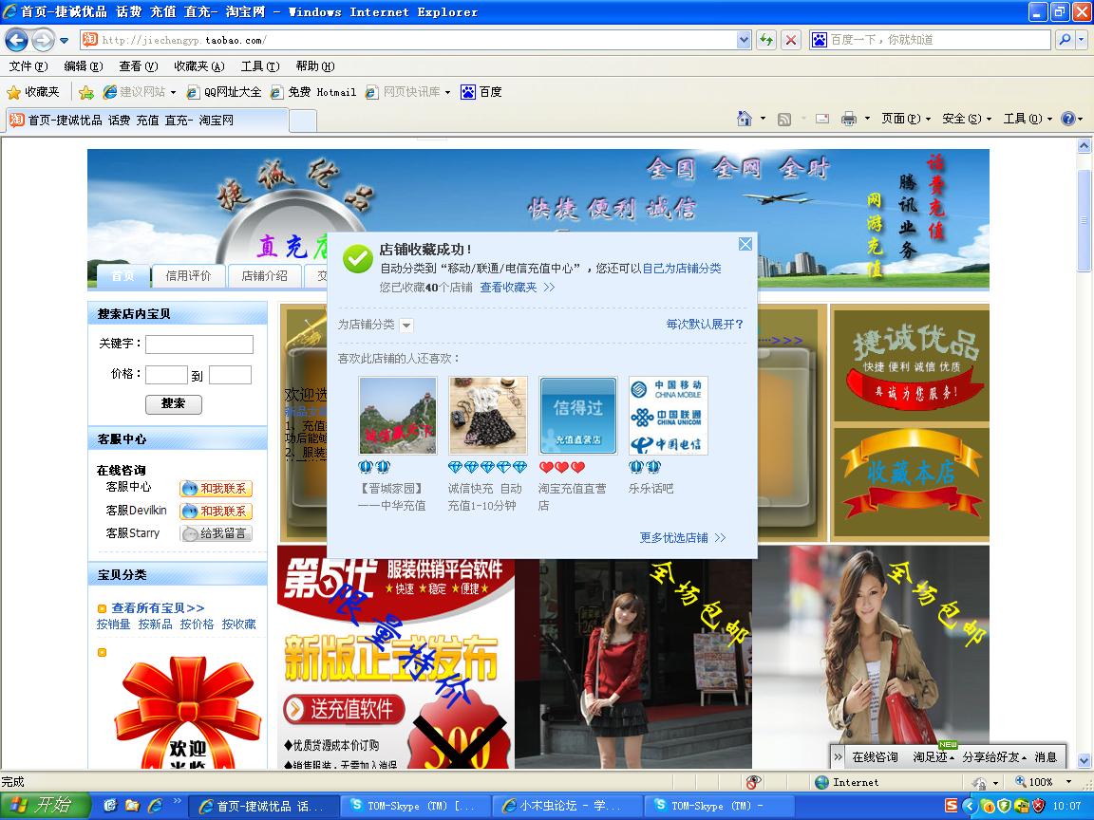Click the 查看收藏夹 link
The image size is (1094, 820).
[517, 288]
